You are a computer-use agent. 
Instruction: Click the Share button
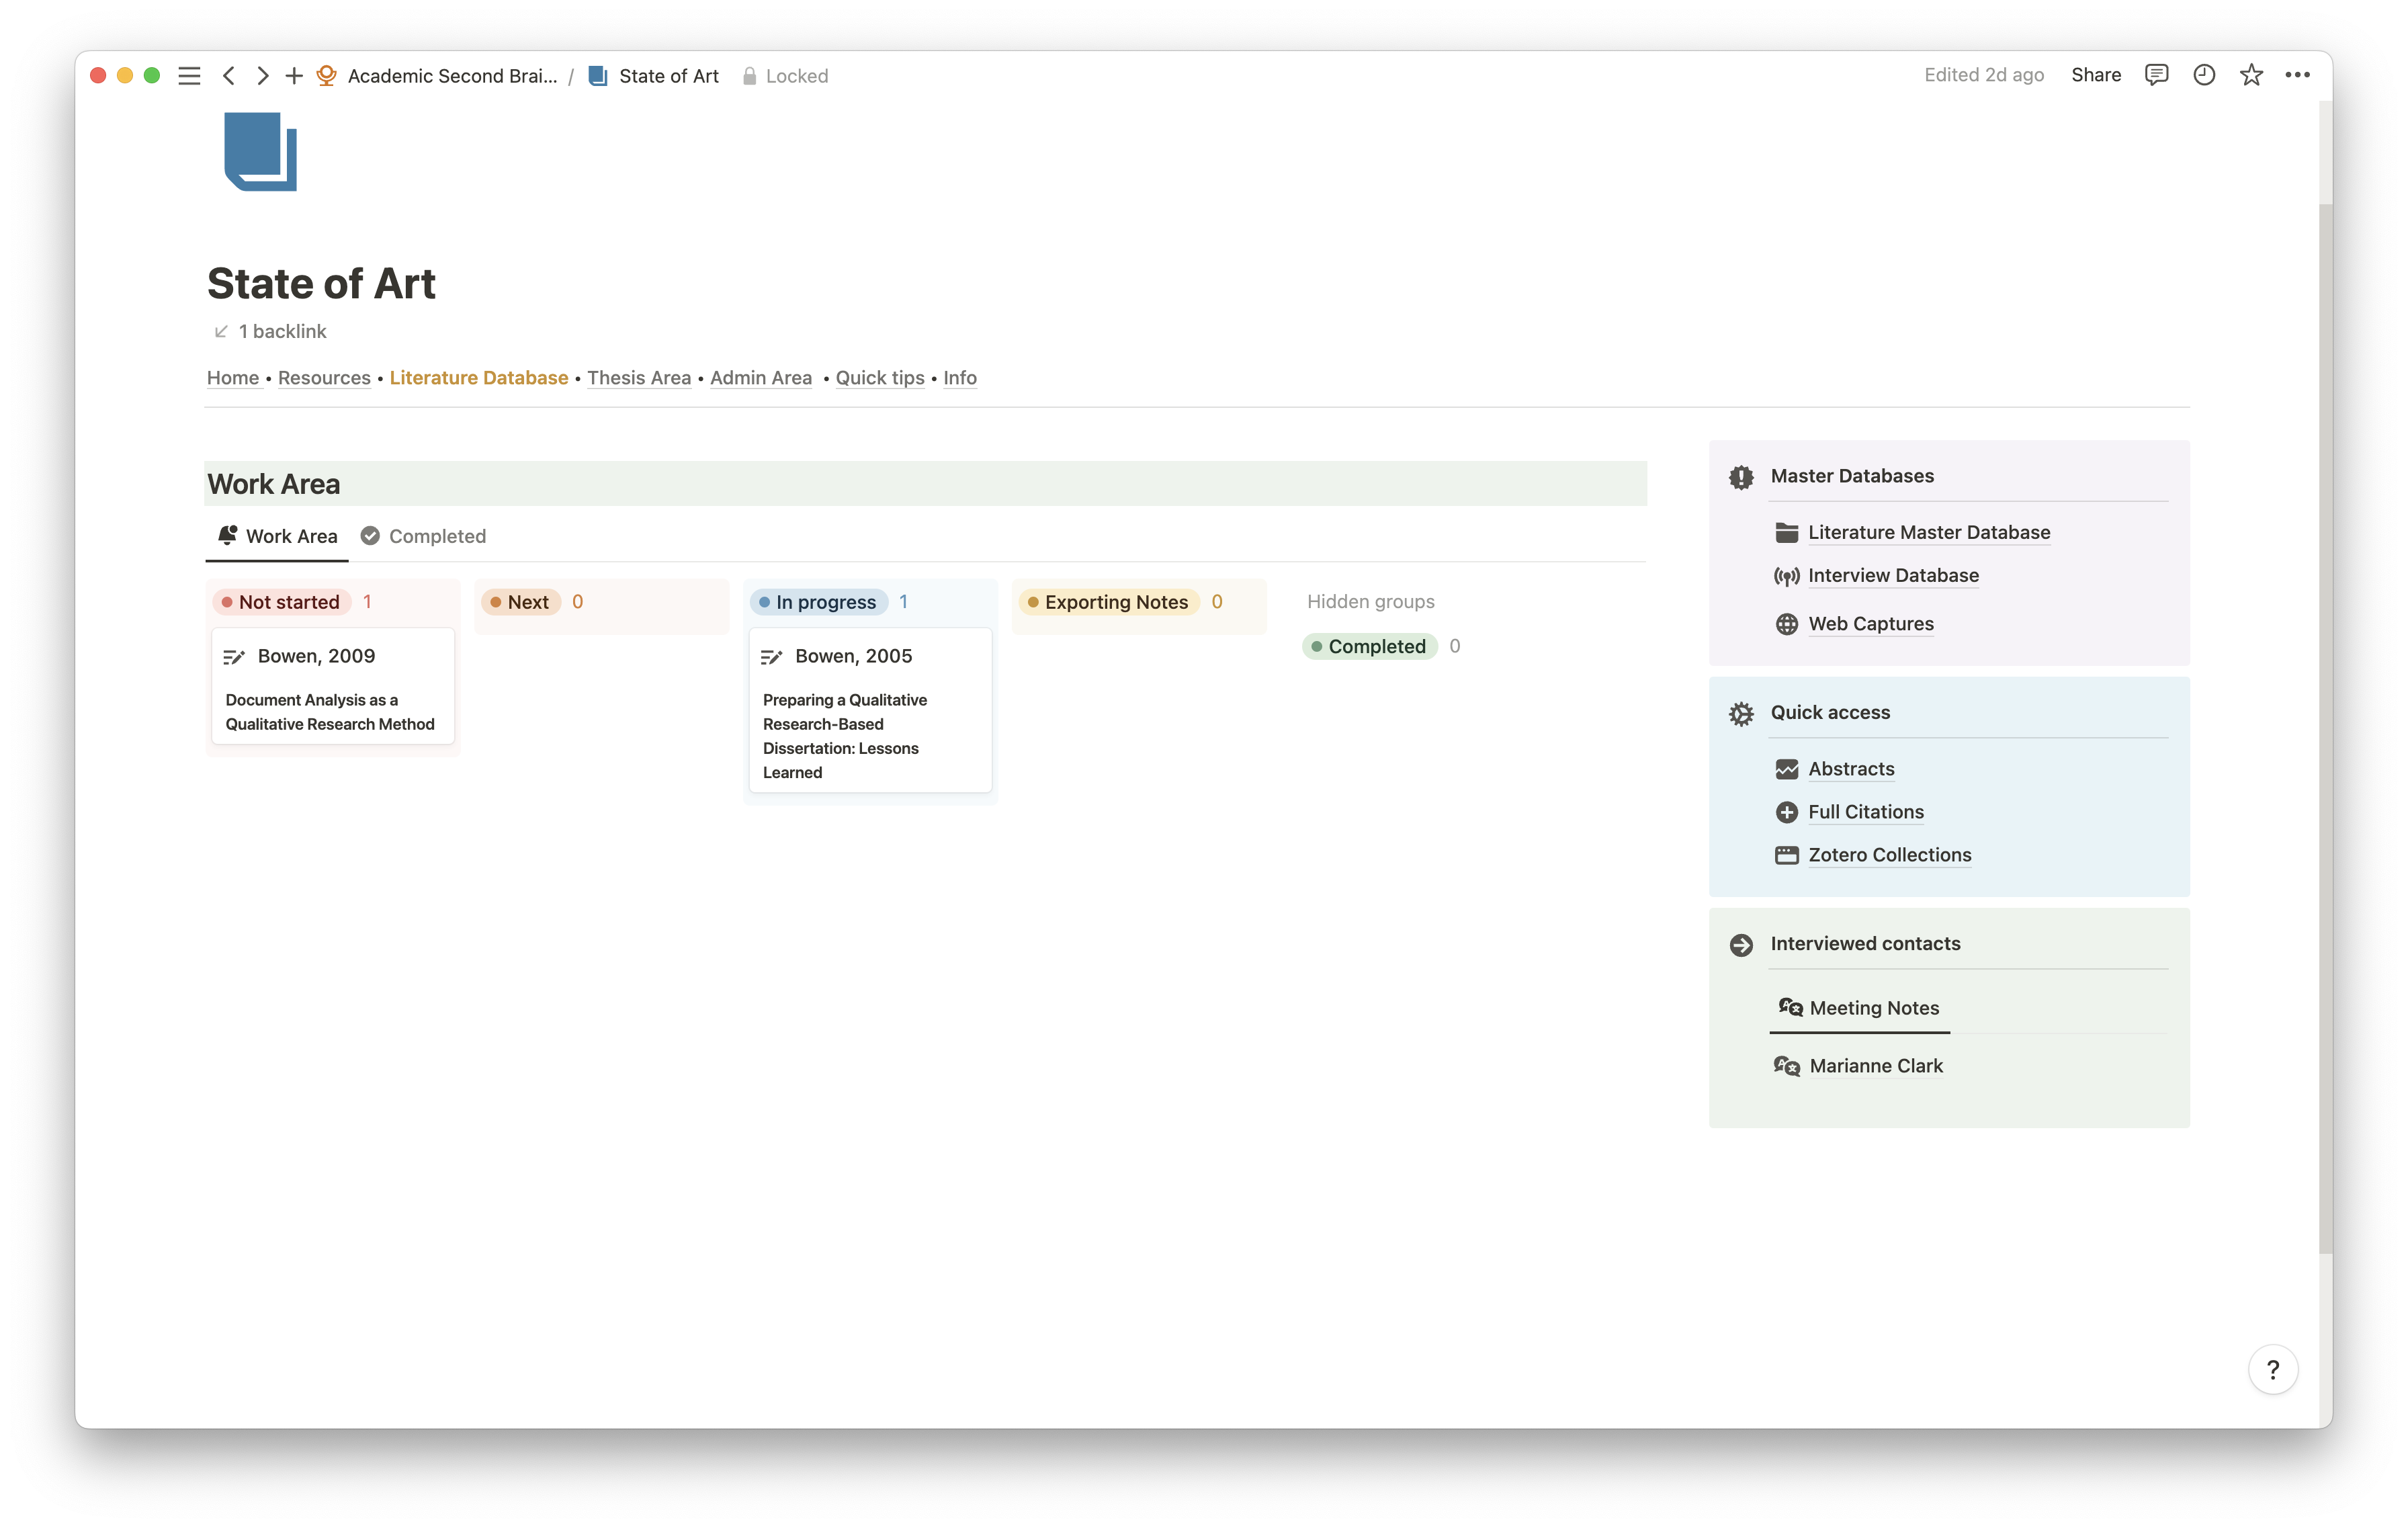(2095, 75)
